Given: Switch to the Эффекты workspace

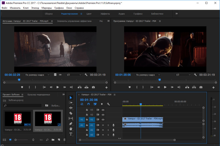Looking at the screenshot, I should point(105,14).
